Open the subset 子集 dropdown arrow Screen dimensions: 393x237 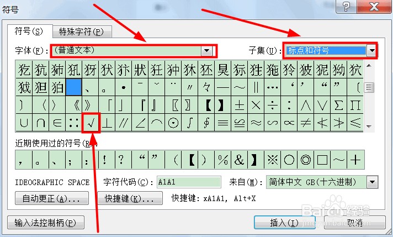pyautogui.click(x=372, y=51)
